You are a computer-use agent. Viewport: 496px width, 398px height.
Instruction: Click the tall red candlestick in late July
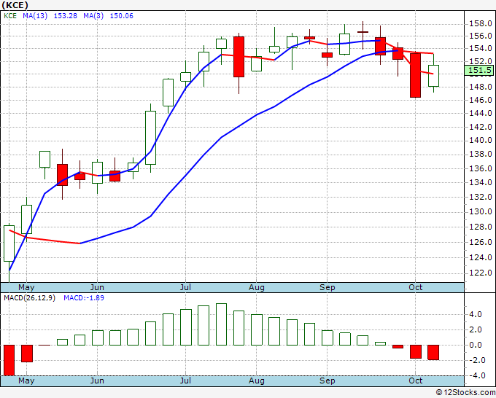[239, 57]
